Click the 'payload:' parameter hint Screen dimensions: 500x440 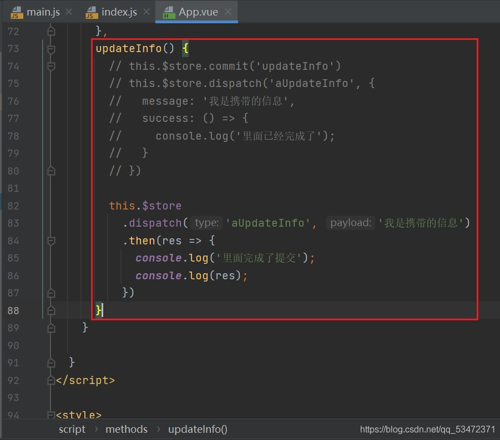(x=351, y=223)
